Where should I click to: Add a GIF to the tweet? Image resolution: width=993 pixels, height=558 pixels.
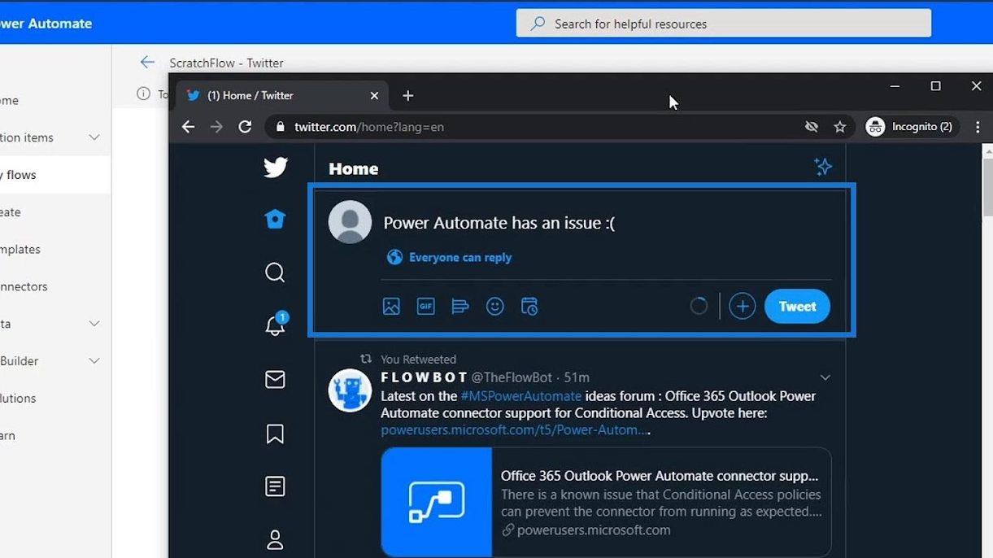[426, 307]
